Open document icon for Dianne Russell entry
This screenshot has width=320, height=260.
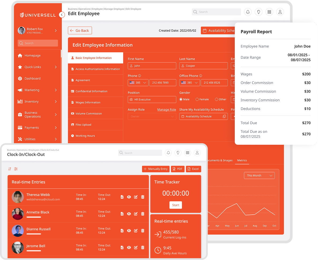[122, 231]
